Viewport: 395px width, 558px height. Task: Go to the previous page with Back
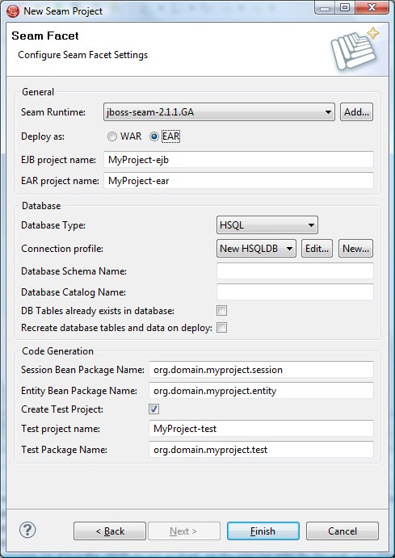tap(110, 531)
